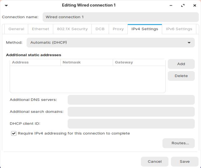Open the IPv6 Settings tab
Screen dimensions: 201x168
(x=179, y=29)
